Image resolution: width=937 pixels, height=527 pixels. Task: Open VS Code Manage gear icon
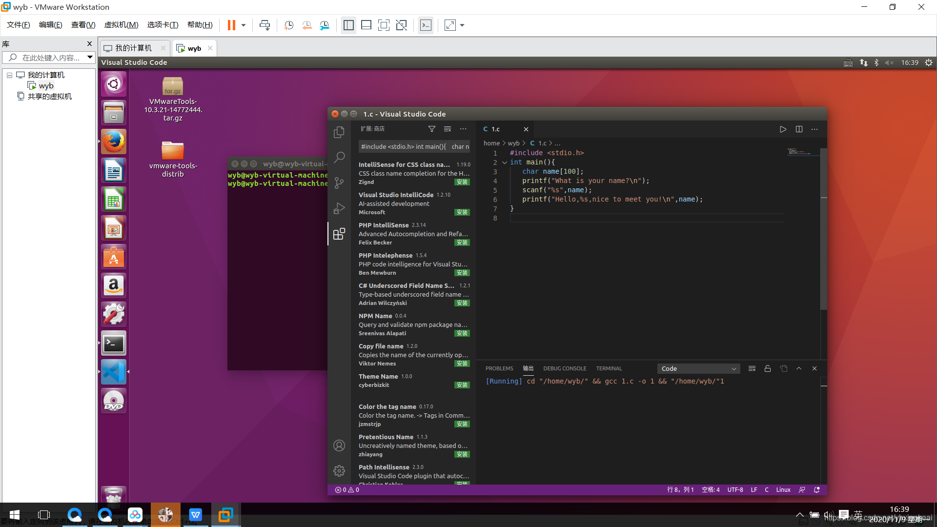(x=339, y=471)
